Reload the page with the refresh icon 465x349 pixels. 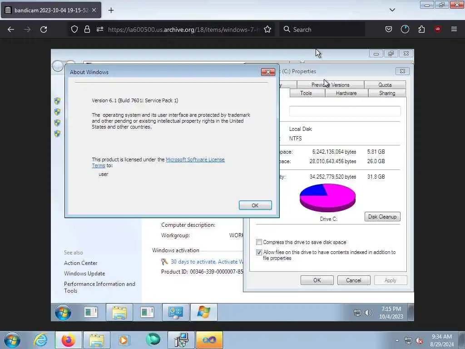click(44, 30)
